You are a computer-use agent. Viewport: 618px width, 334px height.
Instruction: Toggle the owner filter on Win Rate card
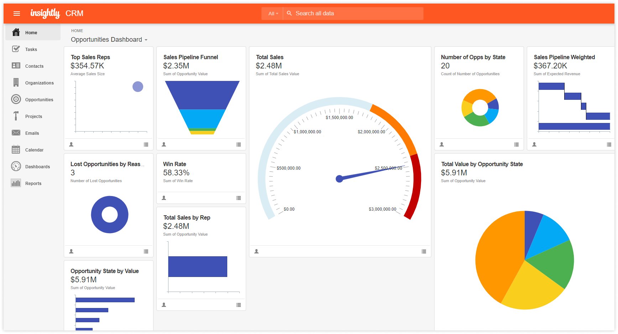[x=163, y=198]
